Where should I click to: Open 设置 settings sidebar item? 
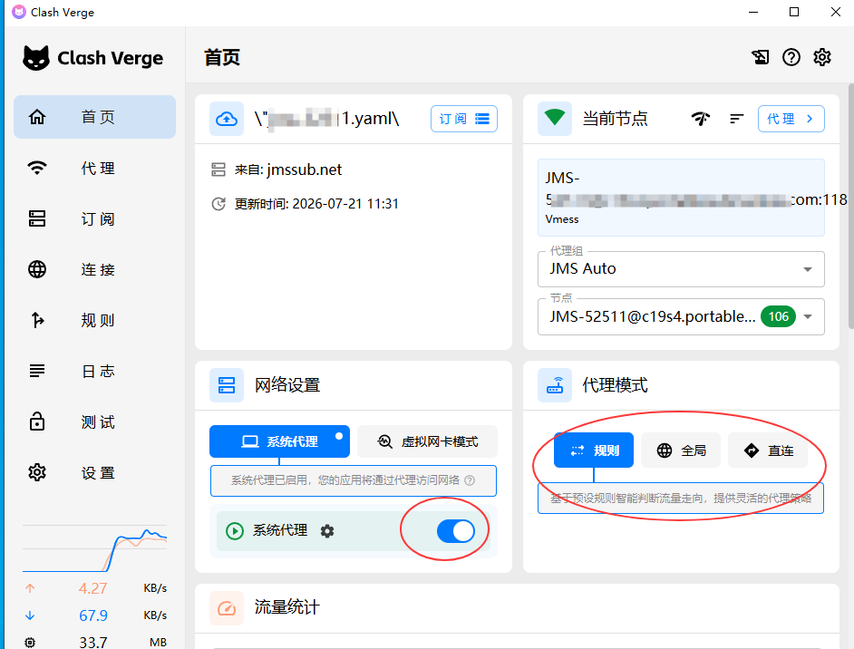coord(95,472)
